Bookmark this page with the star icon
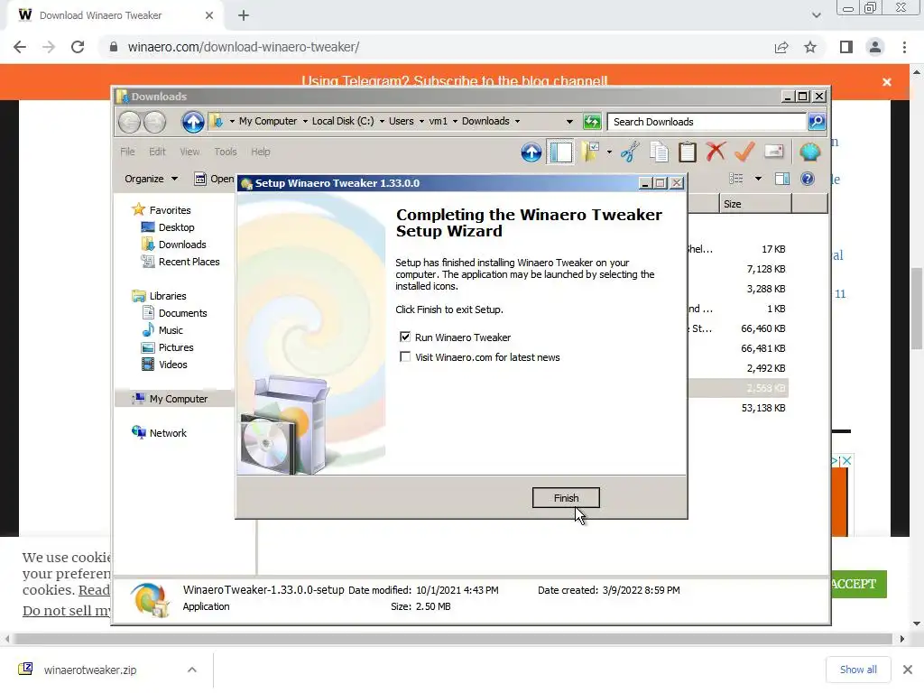The width and height of the screenshot is (924, 693). tap(810, 47)
